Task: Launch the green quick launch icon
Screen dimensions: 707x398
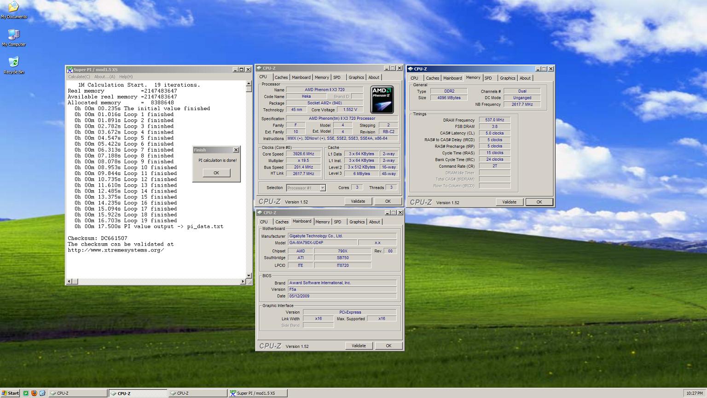Action: pyautogui.click(x=26, y=393)
